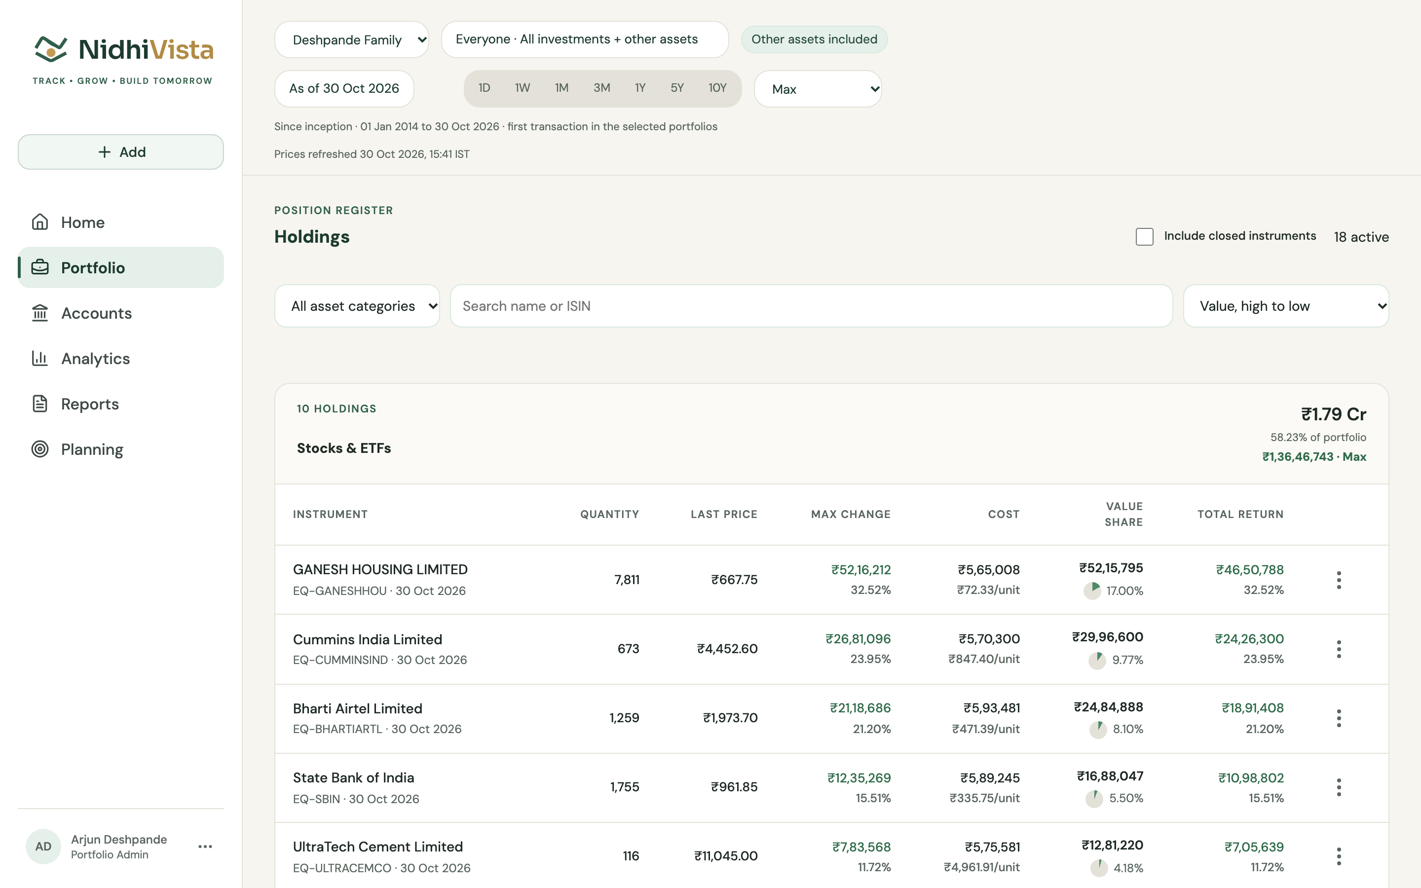
Task: Click the MAX CHANGE column header
Action: (851, 515)
